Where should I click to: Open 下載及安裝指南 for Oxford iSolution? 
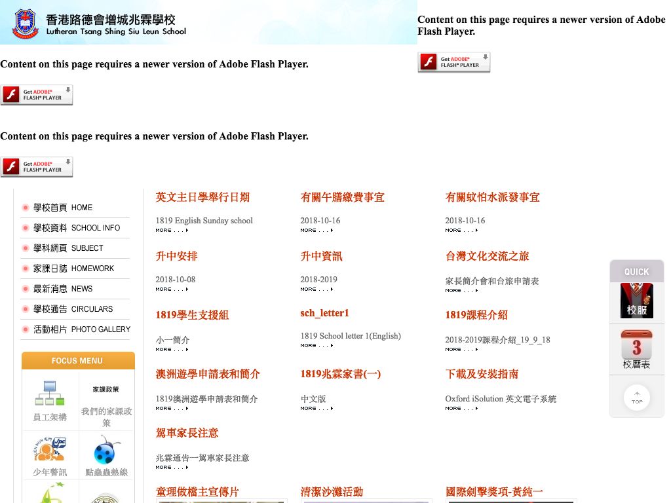482,373
